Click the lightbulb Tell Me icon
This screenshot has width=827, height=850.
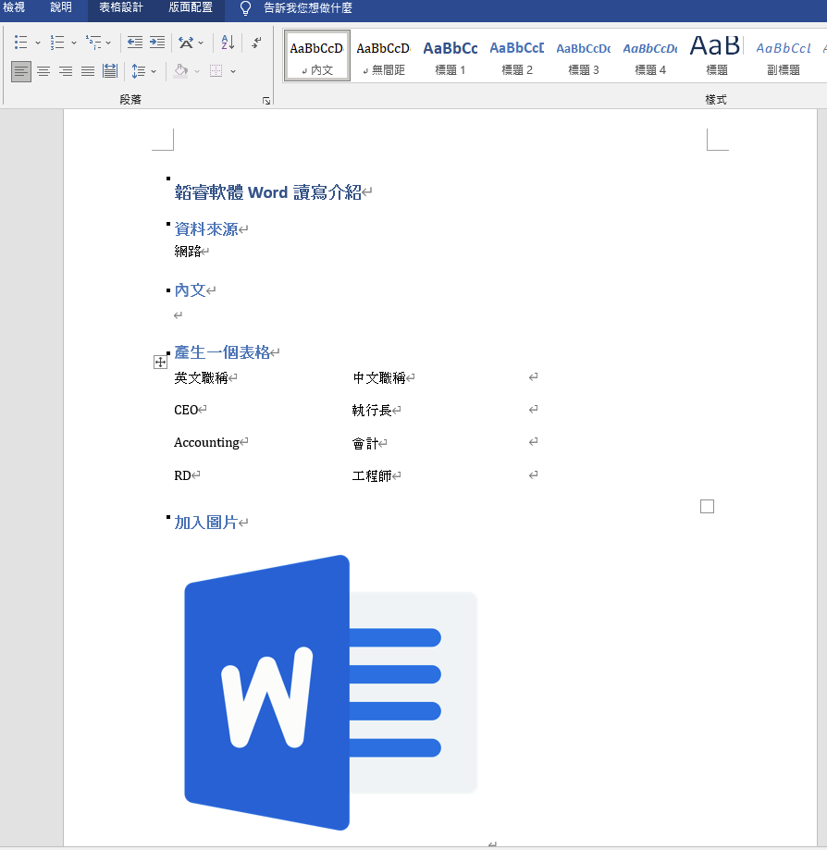246,8
